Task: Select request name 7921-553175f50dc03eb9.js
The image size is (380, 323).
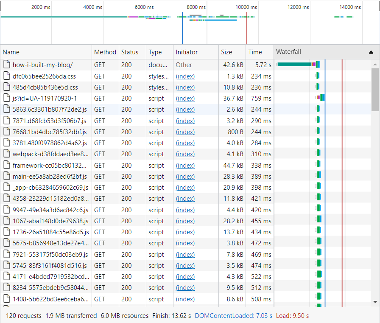Action: 50,255
